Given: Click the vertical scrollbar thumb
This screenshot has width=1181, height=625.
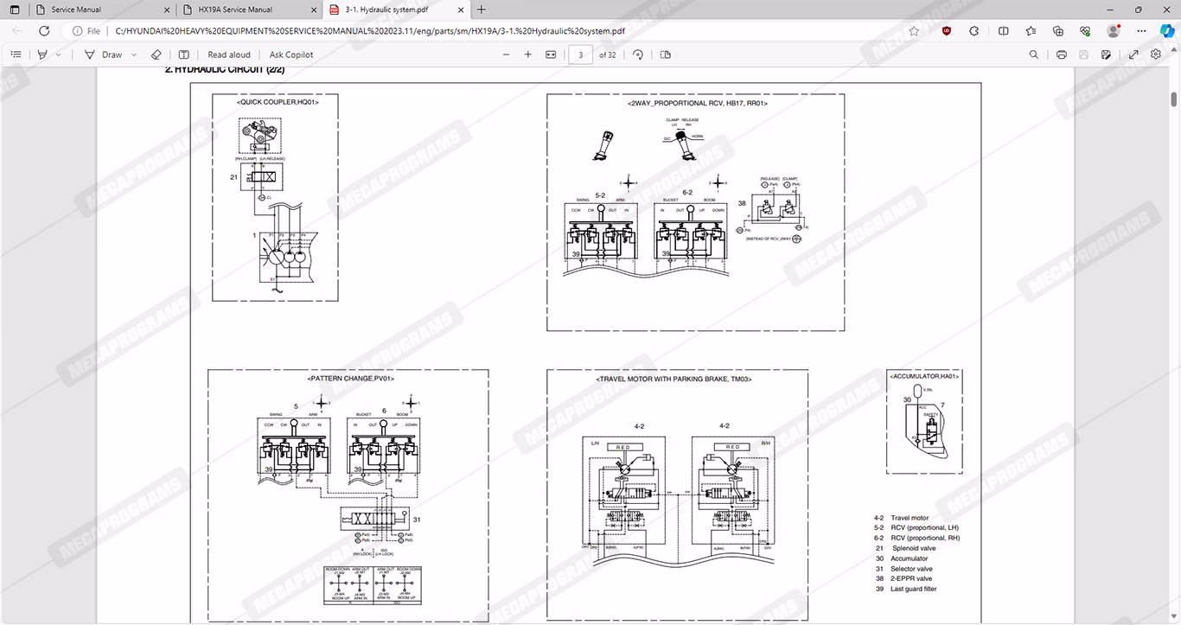Looking at the screenshot, I should (1174, 99).
